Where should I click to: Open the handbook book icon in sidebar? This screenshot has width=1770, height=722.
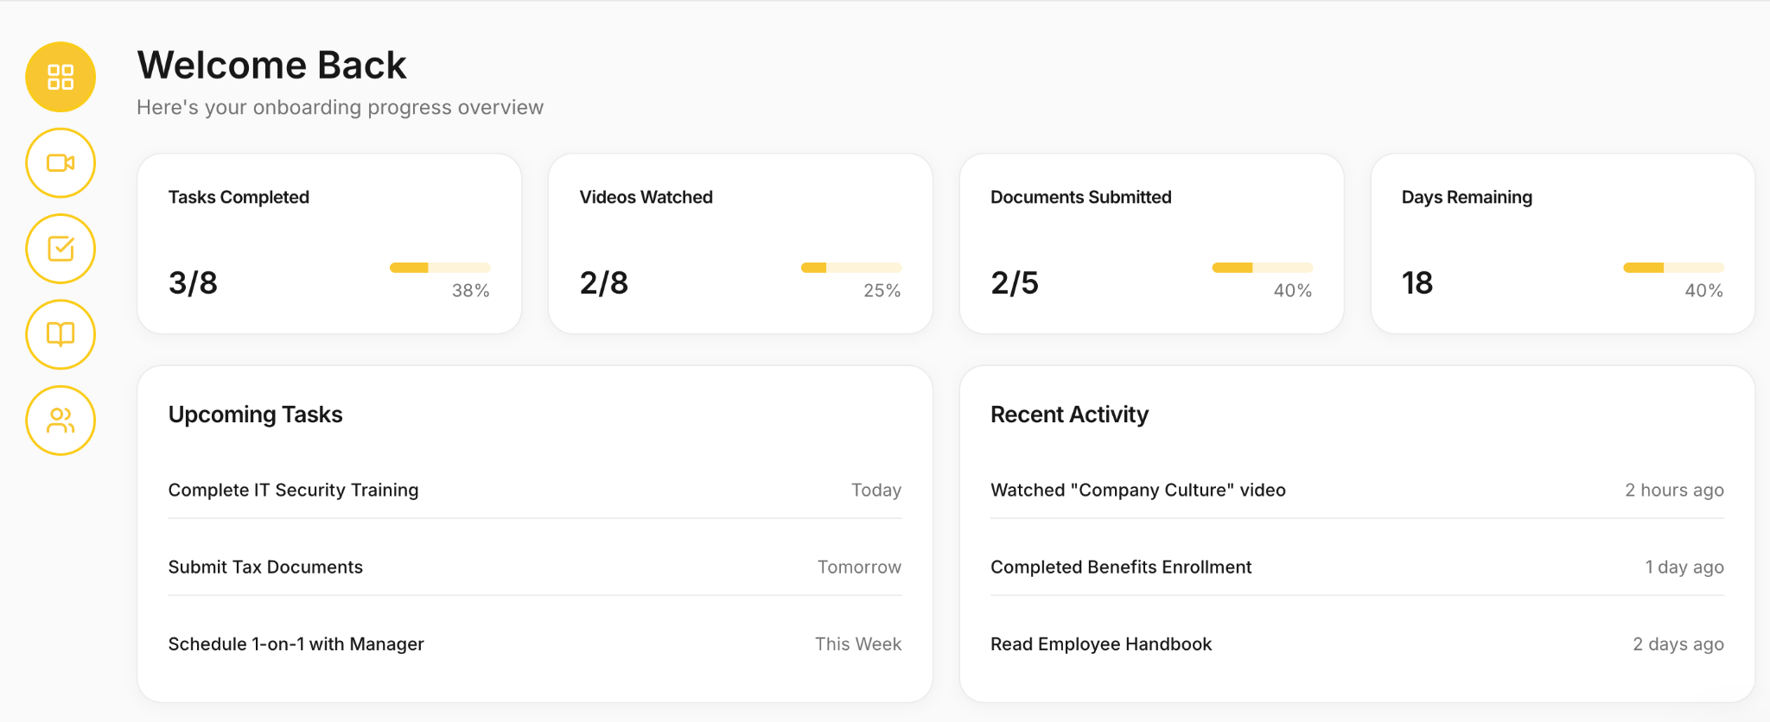click(x=60, y=334)
